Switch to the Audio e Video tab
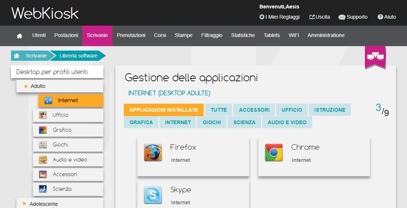 [287, 122]
